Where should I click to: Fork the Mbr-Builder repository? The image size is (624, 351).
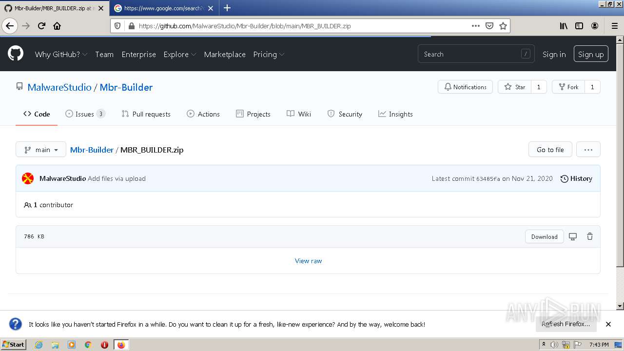pos(568,87)
